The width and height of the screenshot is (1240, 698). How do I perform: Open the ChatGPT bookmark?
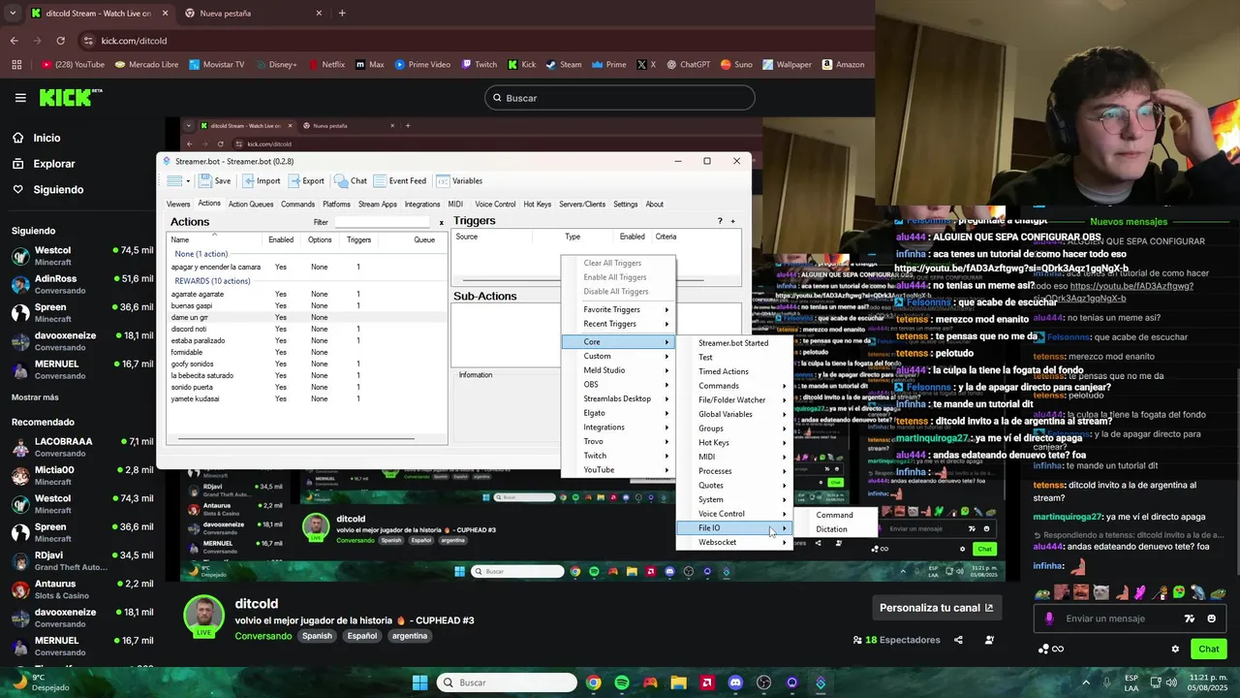[687, 65]
